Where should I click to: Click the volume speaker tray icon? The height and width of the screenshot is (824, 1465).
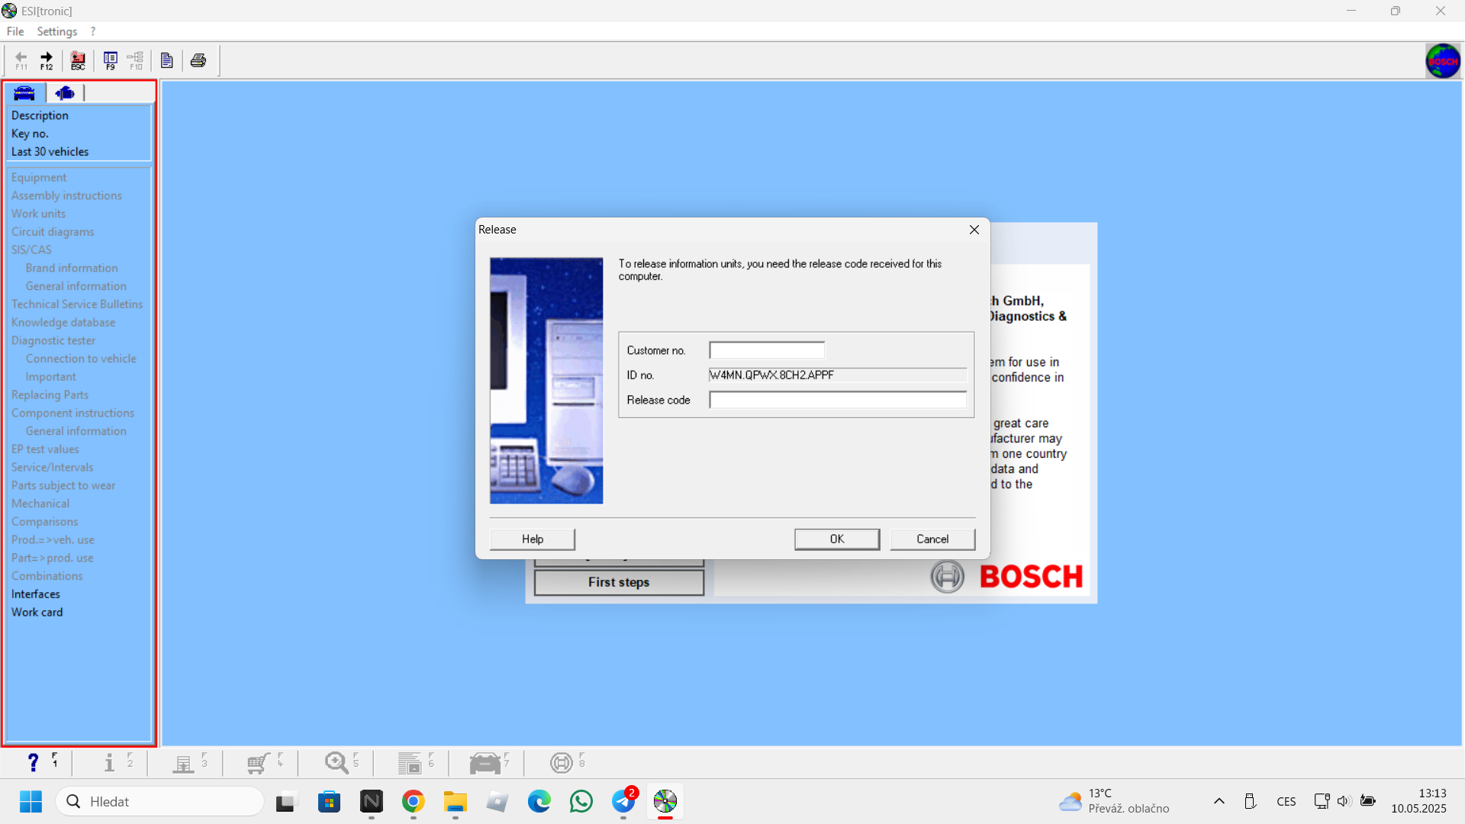[x=1344, y=801]
